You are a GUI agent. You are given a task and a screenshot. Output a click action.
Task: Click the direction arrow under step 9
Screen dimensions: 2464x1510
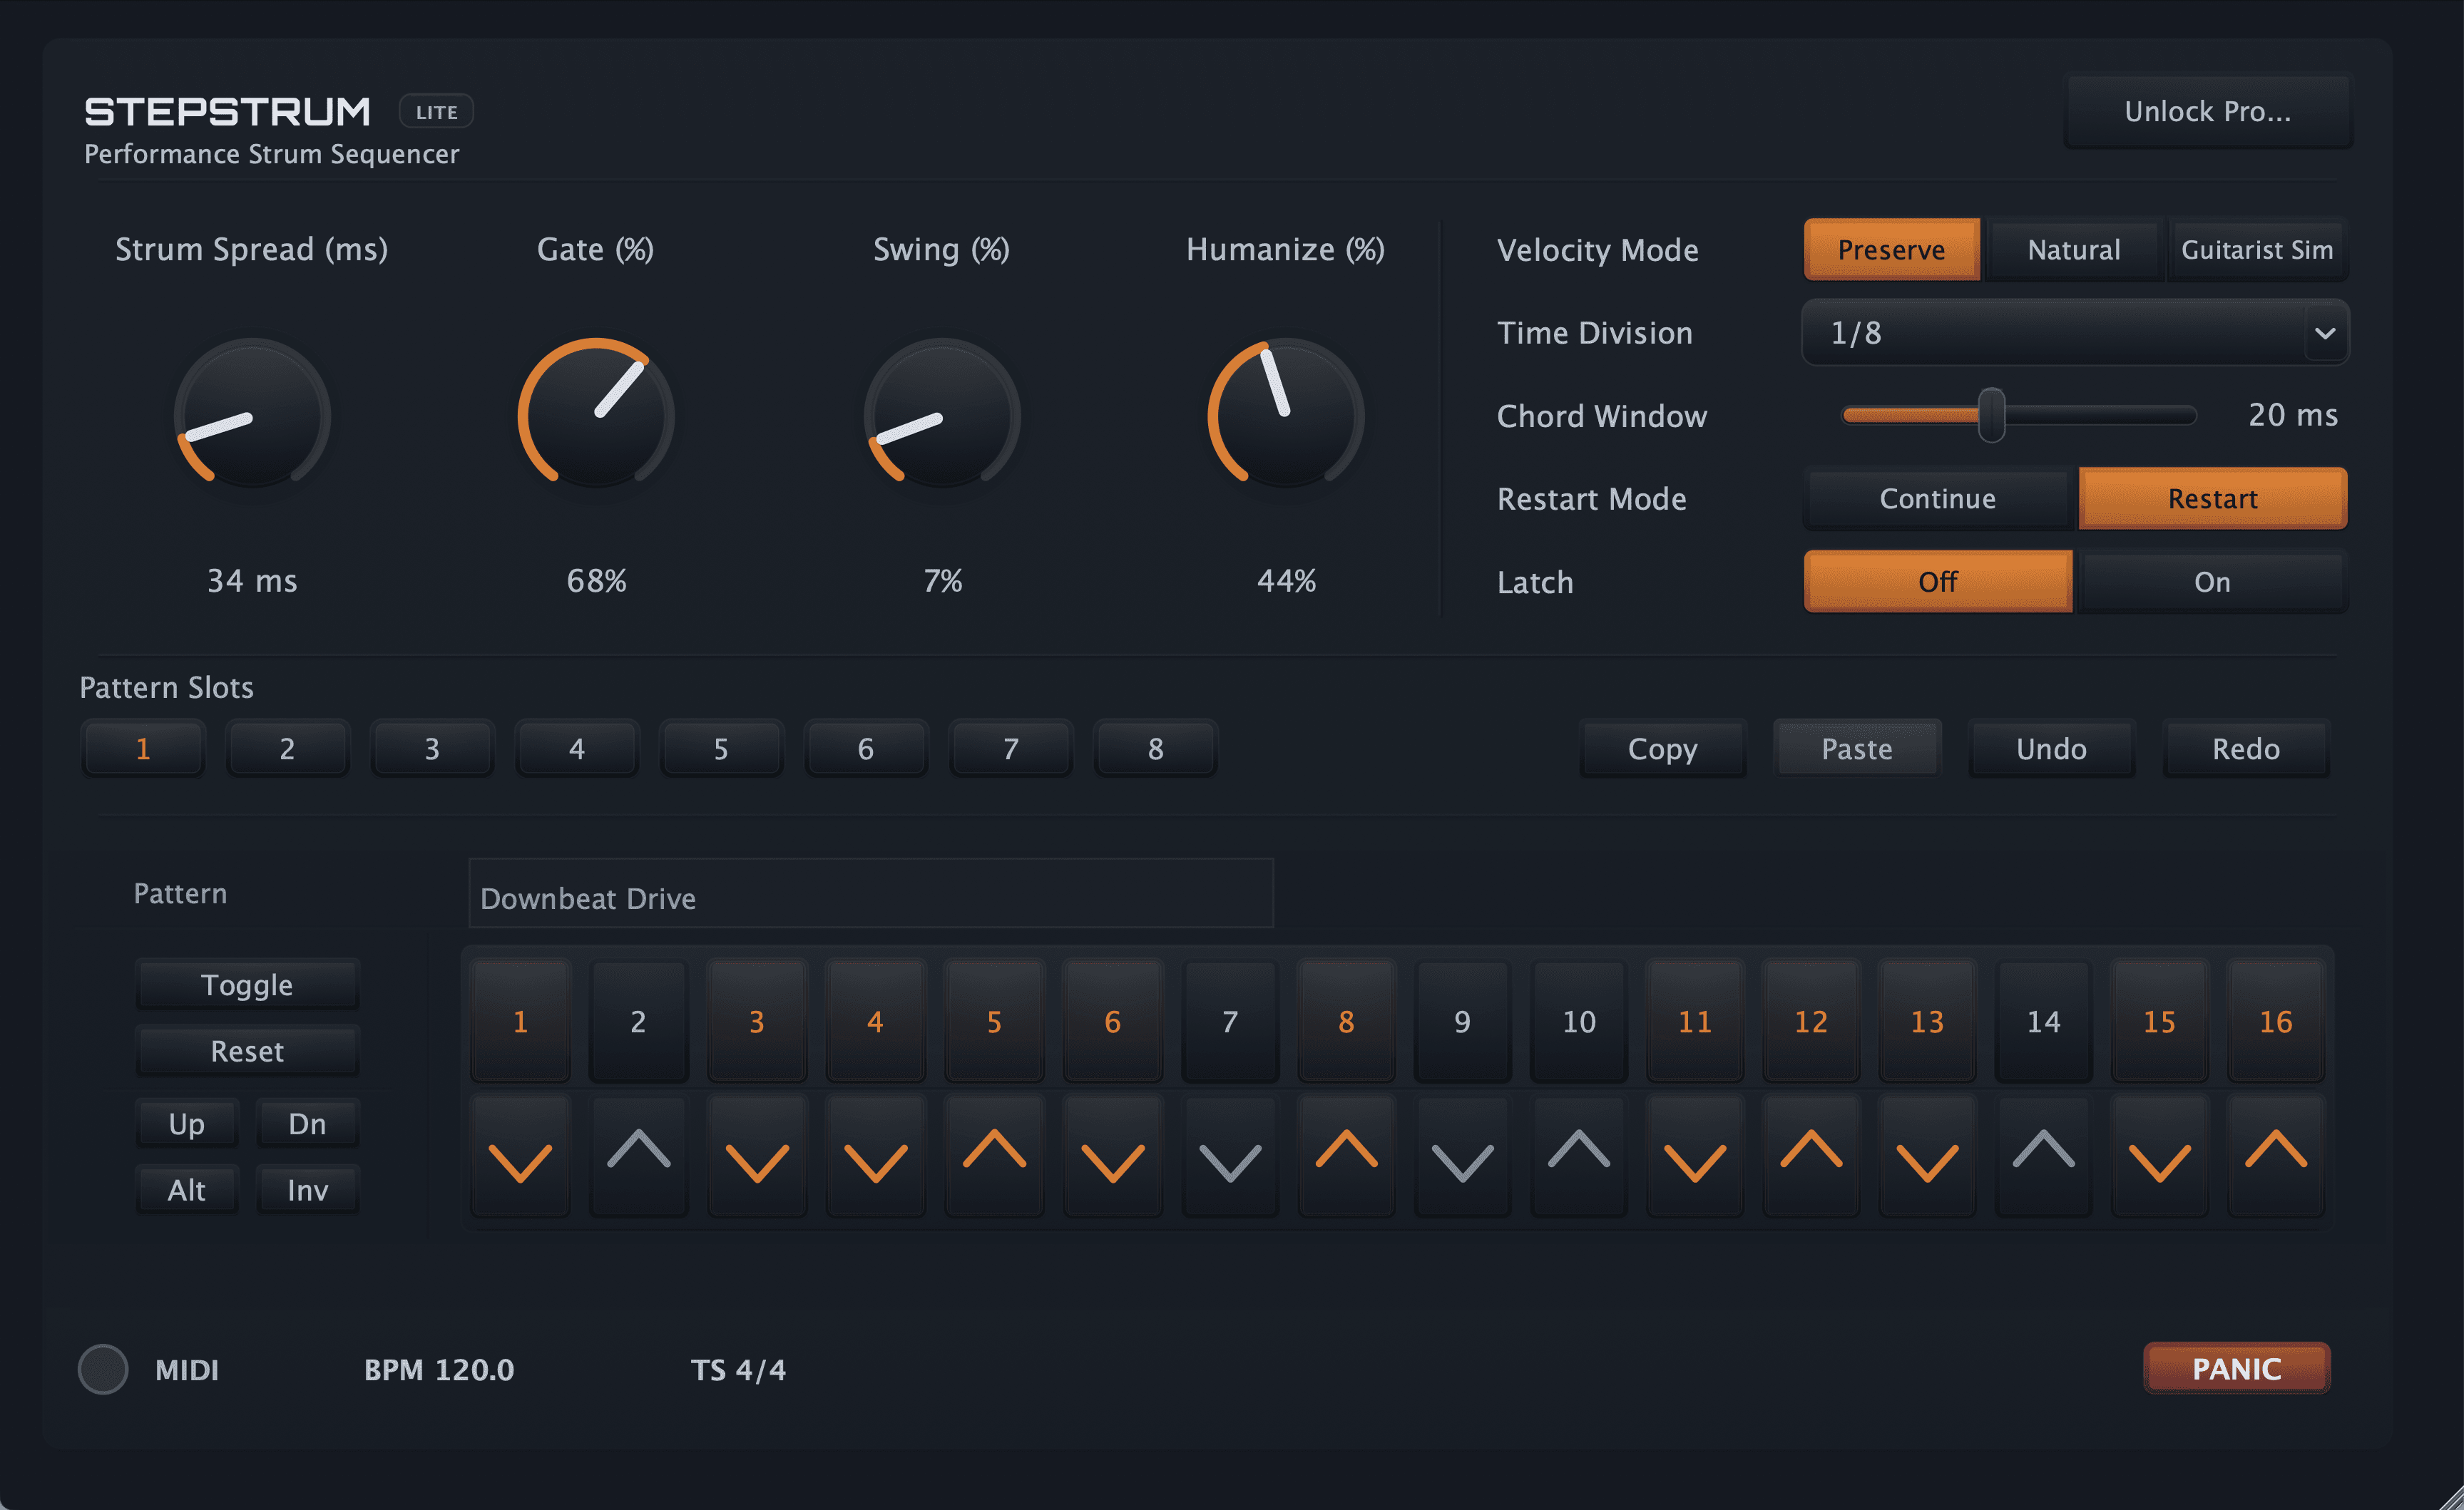click(1462, 1156)
